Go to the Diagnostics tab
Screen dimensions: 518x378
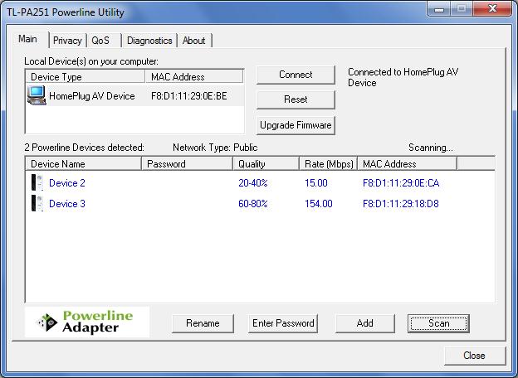[x=149, y=40]
